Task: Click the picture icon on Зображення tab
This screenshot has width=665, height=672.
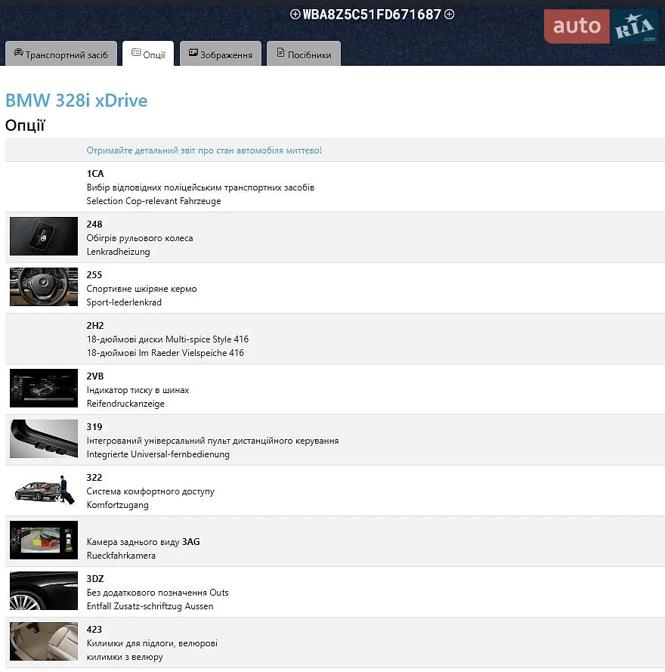Action: (x=193, y=53)
